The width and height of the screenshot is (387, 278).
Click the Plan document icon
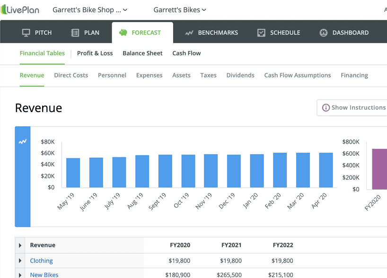tap(75, 33)
